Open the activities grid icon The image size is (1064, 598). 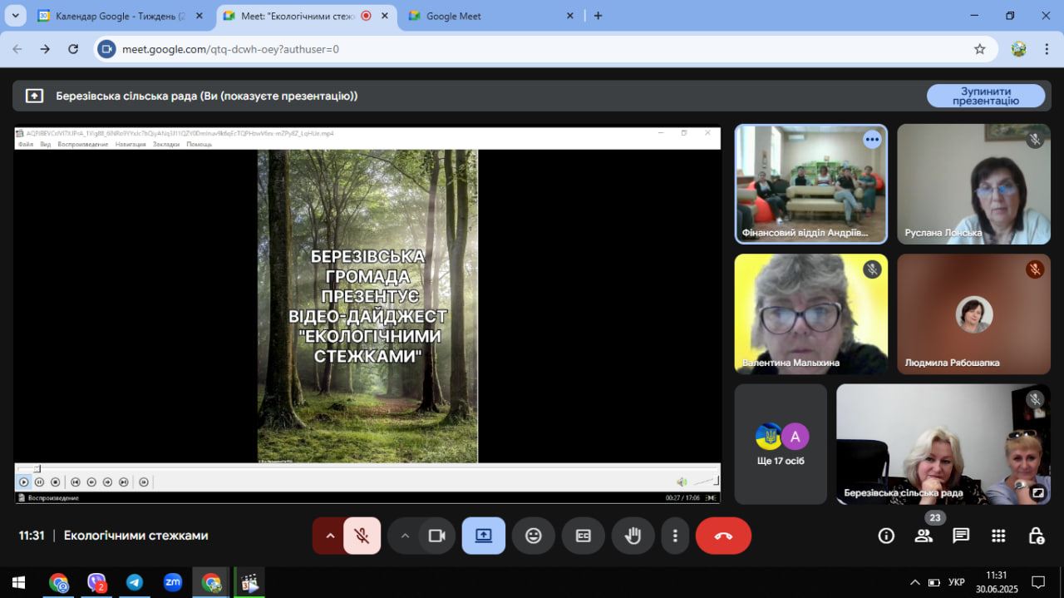pyautogui.click(x=998, y=536)
